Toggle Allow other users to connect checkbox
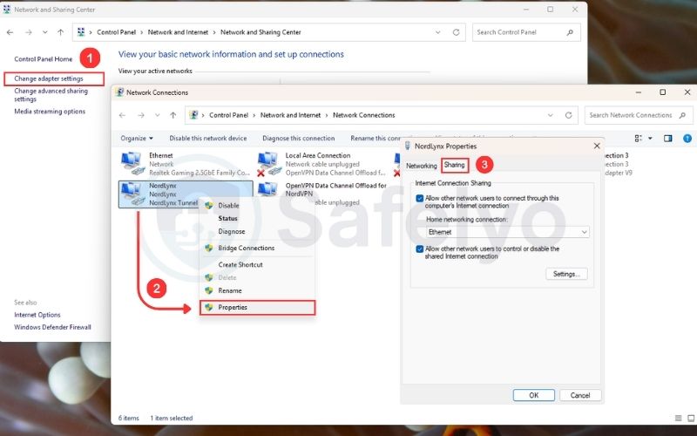Screen dimensions: 697x436 pos(419,199)
